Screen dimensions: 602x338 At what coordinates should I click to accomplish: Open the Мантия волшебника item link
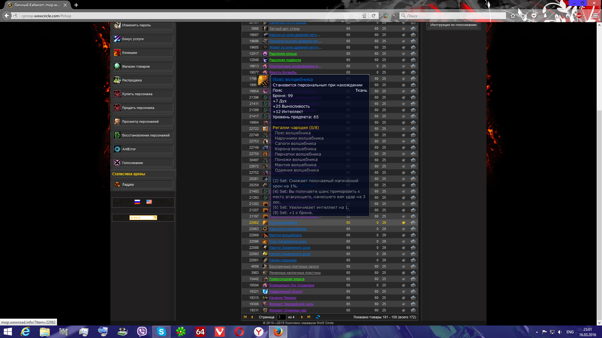(285, 235)
